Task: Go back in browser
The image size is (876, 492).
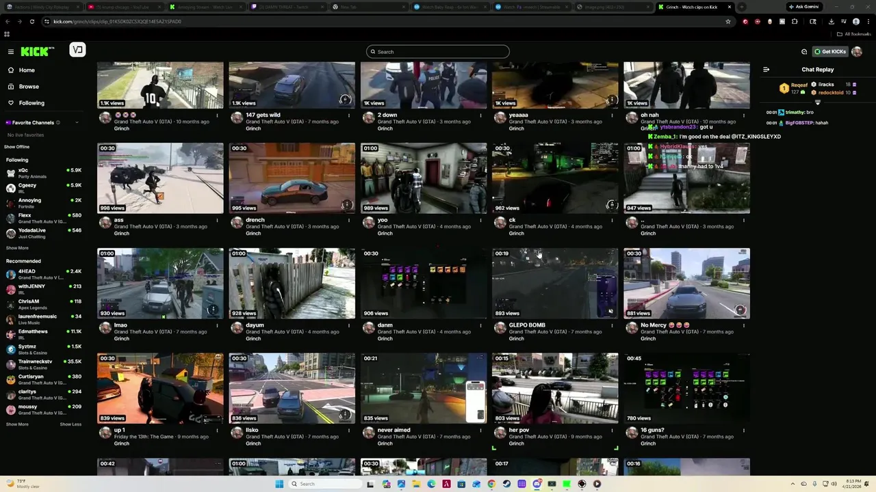Action: [x=8, y=21]
